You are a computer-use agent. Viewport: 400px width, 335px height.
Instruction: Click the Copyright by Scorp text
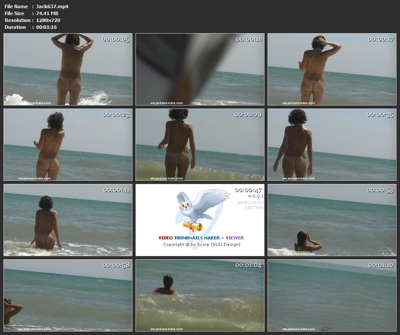[x=201, y=245]
